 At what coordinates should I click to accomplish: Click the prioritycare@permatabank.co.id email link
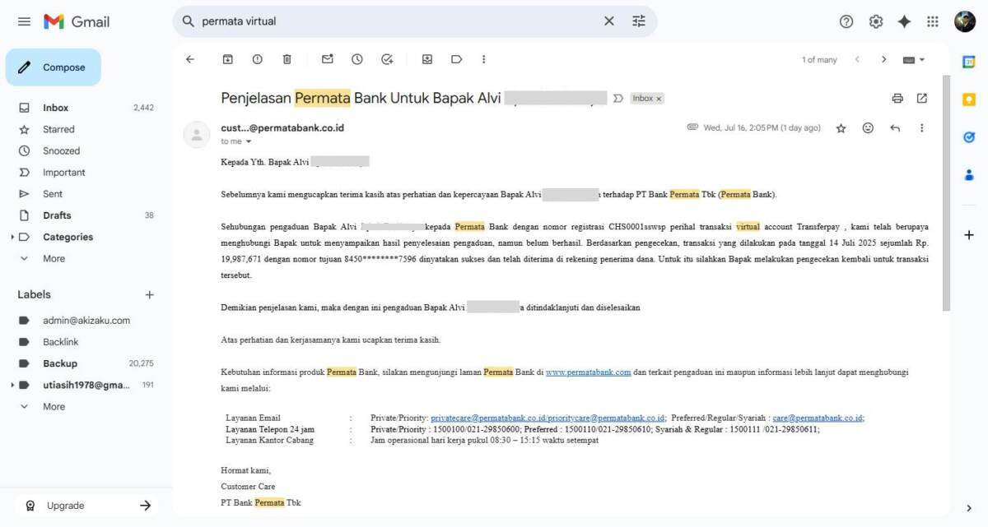[x=606, y=418]
